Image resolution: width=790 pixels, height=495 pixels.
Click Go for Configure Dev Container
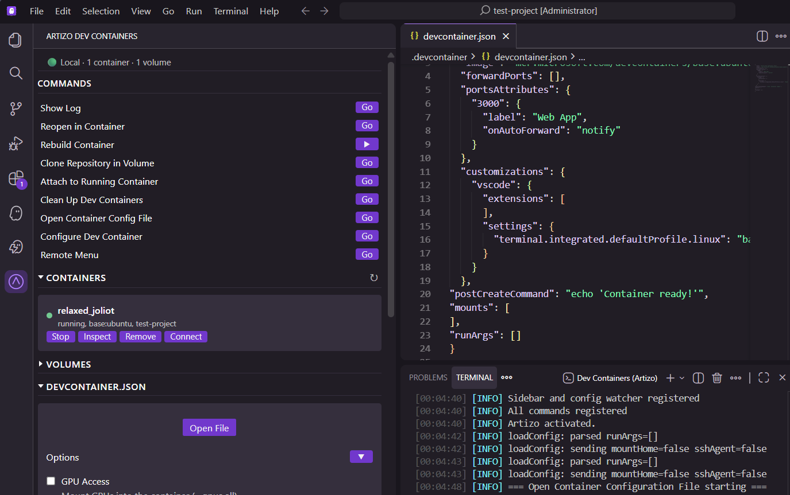[x=367, y=236]
